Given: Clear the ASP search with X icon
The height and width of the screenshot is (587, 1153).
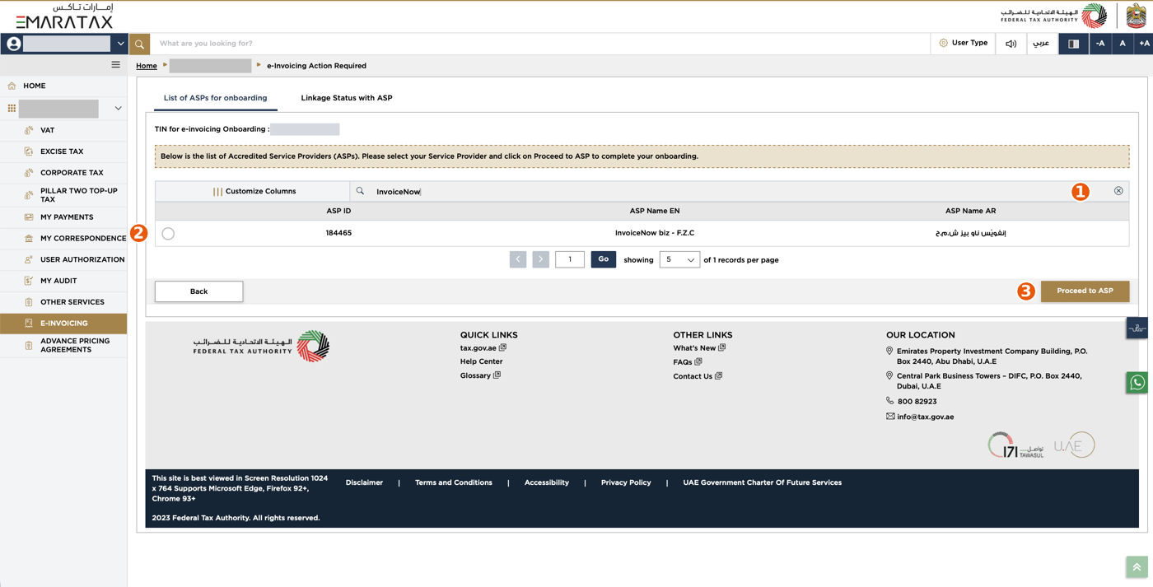Looking at the screenshot, I should [1118, 191].
